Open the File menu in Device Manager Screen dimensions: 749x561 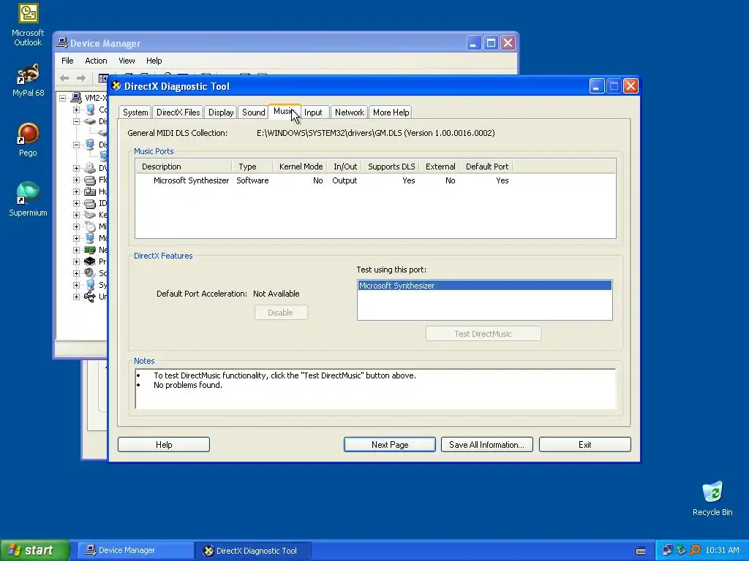tap(67, 61)
